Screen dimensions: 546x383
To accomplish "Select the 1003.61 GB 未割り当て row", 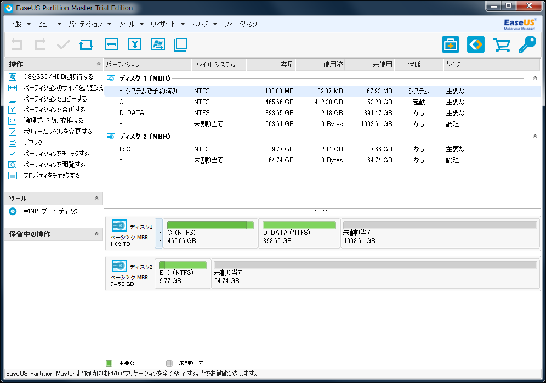I will 322,124.
